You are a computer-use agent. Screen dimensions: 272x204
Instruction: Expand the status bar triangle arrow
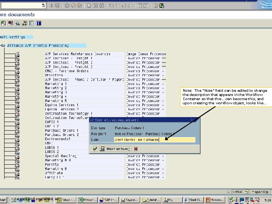pos(229,192)
